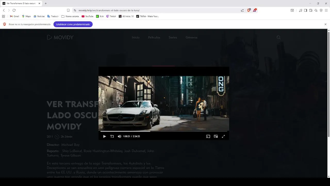
Task: Dismiss the Brave default browser notification bar
Action: coord(325,24)
